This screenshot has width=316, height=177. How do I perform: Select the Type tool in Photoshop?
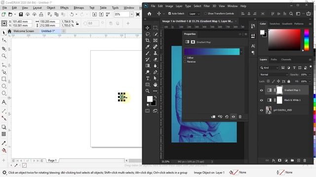[148, 79]
